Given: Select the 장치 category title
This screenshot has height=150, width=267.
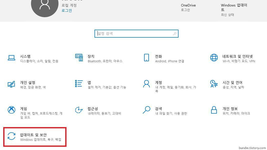Looking at the screenshot, I should point(91,56).
